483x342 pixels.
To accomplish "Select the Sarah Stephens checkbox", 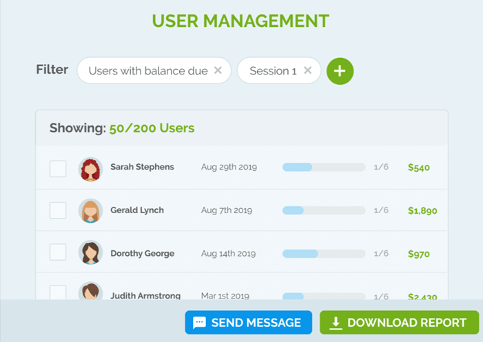I will point(58,168).
